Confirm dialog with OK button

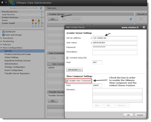pos(128,115)
